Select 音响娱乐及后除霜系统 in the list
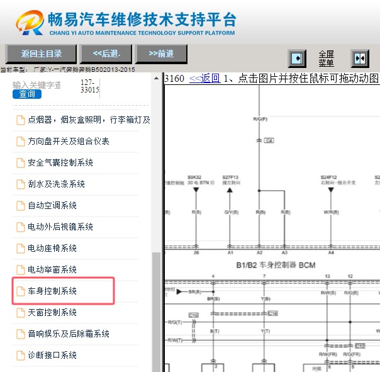Screen dimensions: 380x372 (x=69, y=334)
